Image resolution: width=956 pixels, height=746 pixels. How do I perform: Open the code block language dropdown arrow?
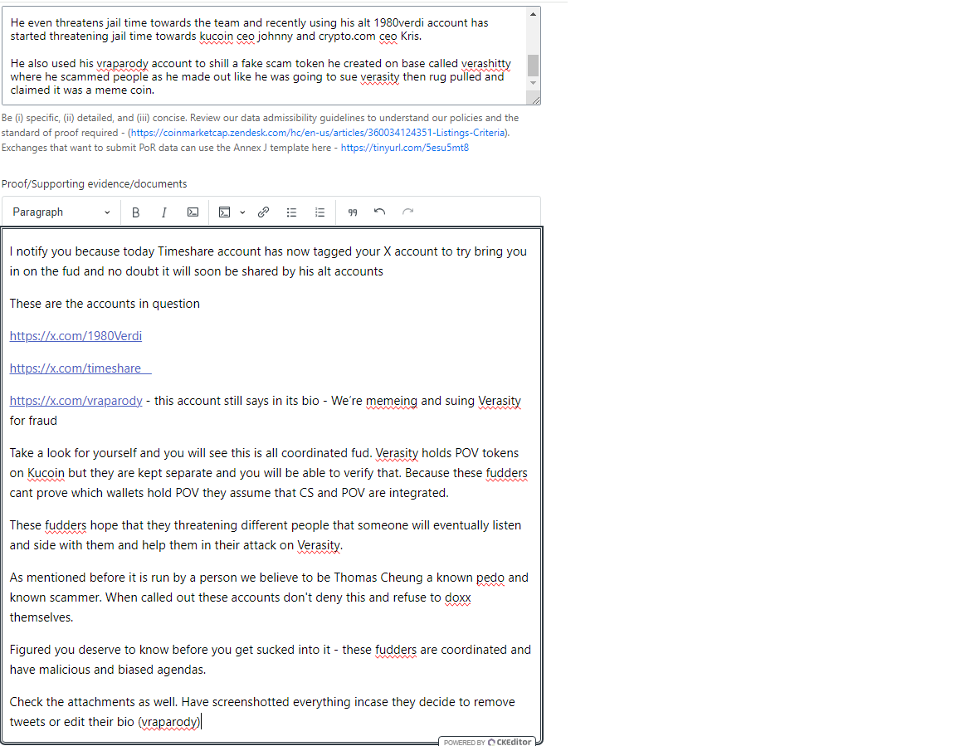tap(242, 212)
